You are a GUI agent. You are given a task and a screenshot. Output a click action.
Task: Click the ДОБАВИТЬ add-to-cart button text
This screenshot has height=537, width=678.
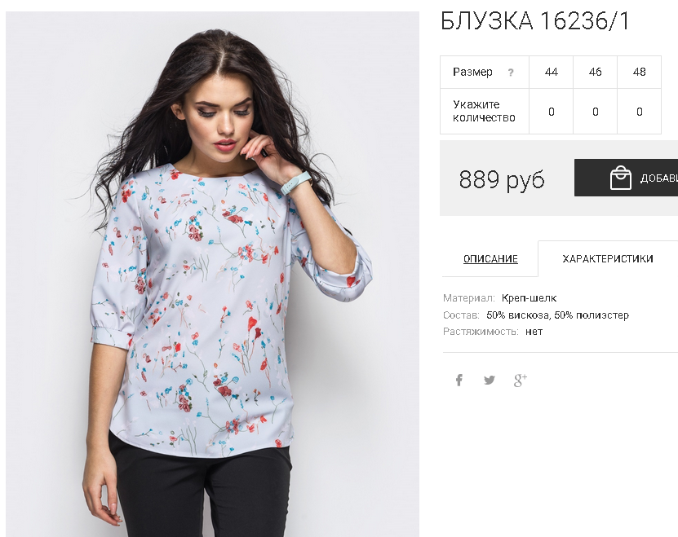[659, 178]
